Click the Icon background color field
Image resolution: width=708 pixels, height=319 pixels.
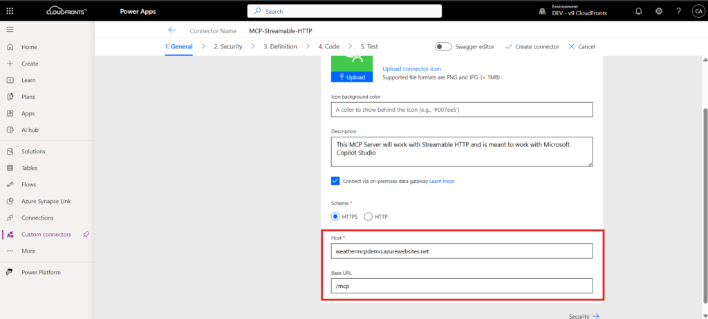pyautogui.click(x=461, y=110)
